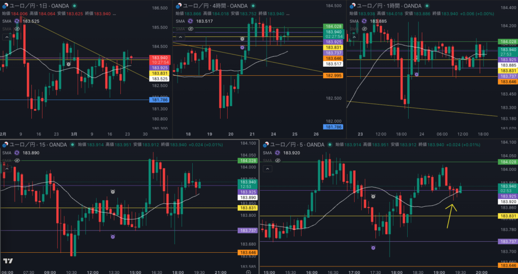Click the SMA refresh icon in daily chart
This screenshot has height=274, width=518.
(17, 21)
